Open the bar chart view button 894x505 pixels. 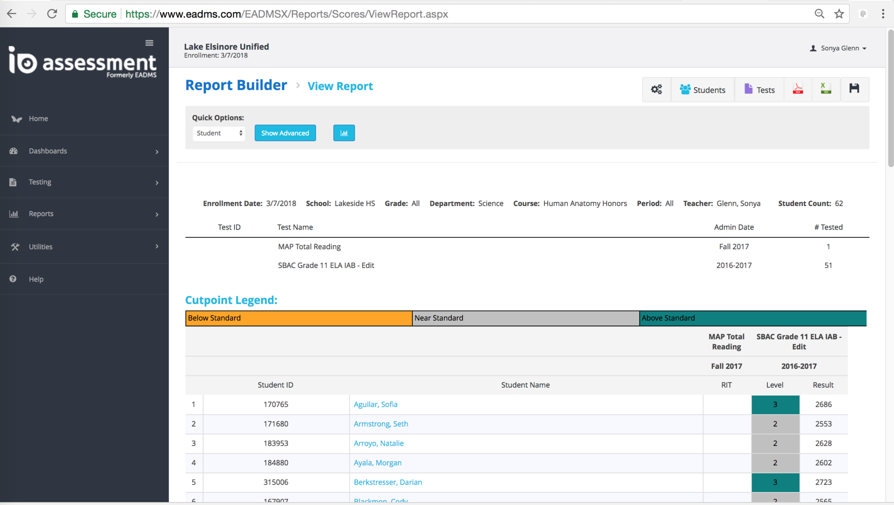344,133
